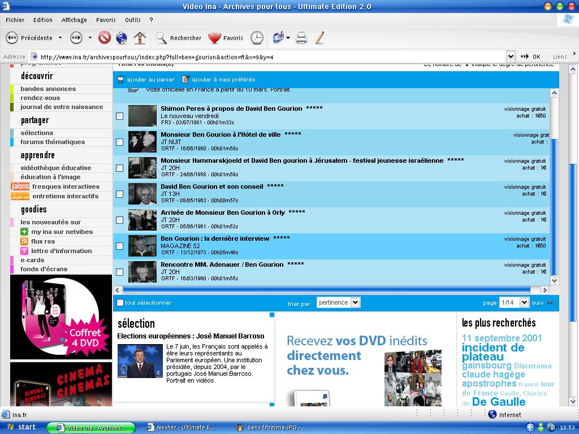Click the OK go arrow button
This screenshot has height=434, width=579.
530,57
